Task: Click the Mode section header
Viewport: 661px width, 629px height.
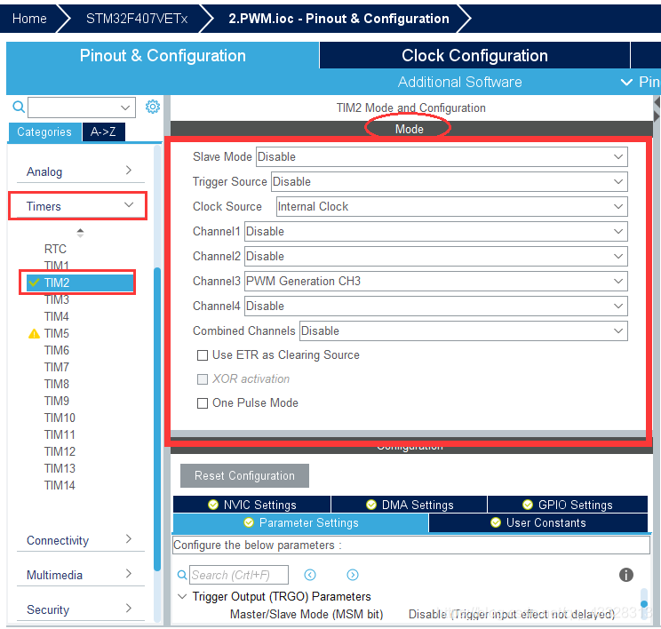Action: pos(410,129)
